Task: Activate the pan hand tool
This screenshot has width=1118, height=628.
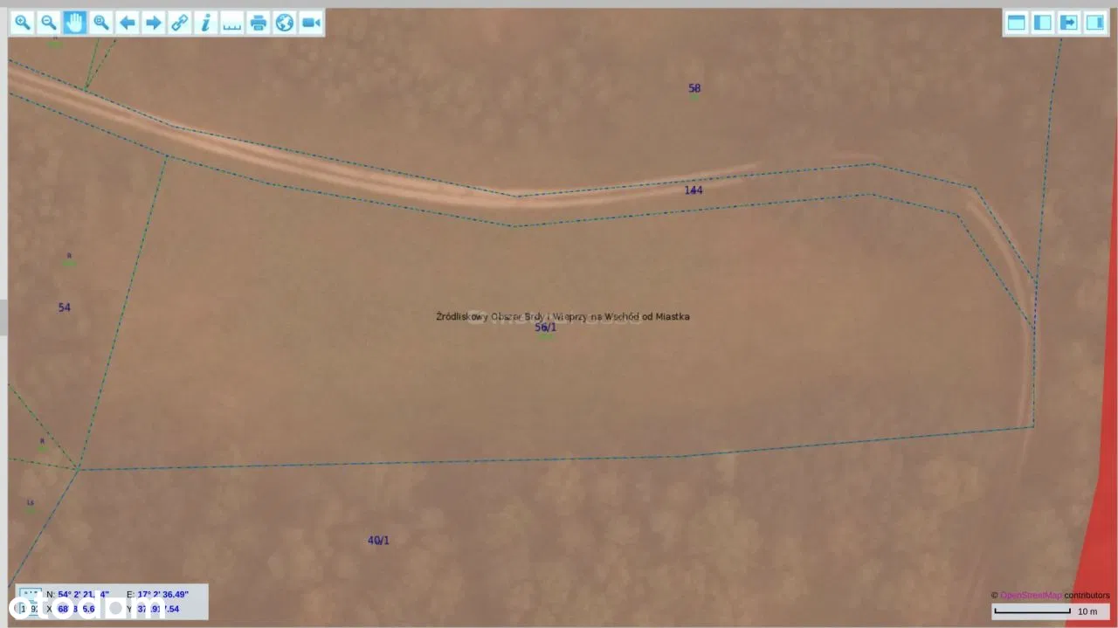Action: pyautogui.click(x=75, y=23)
